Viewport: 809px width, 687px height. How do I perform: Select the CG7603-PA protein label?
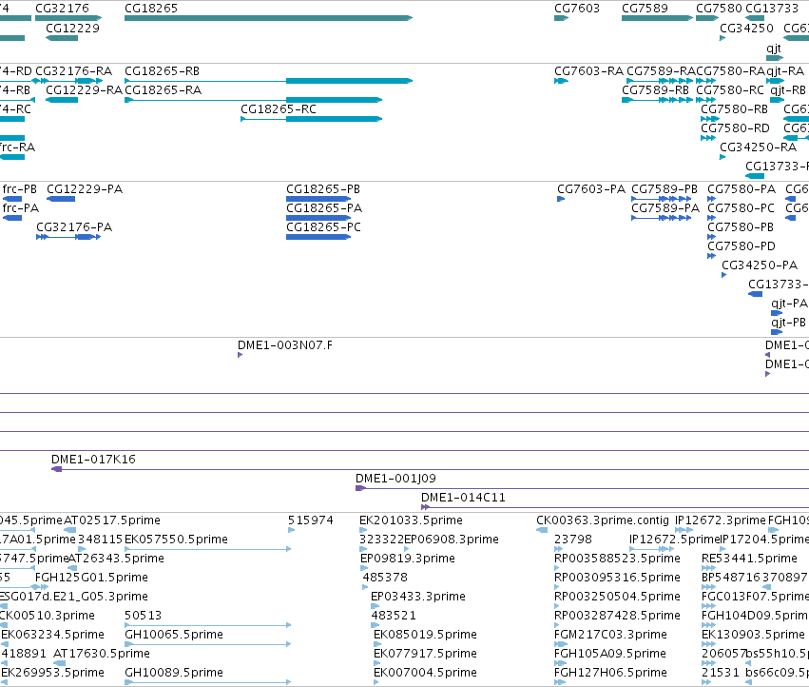tap(591, 189)
